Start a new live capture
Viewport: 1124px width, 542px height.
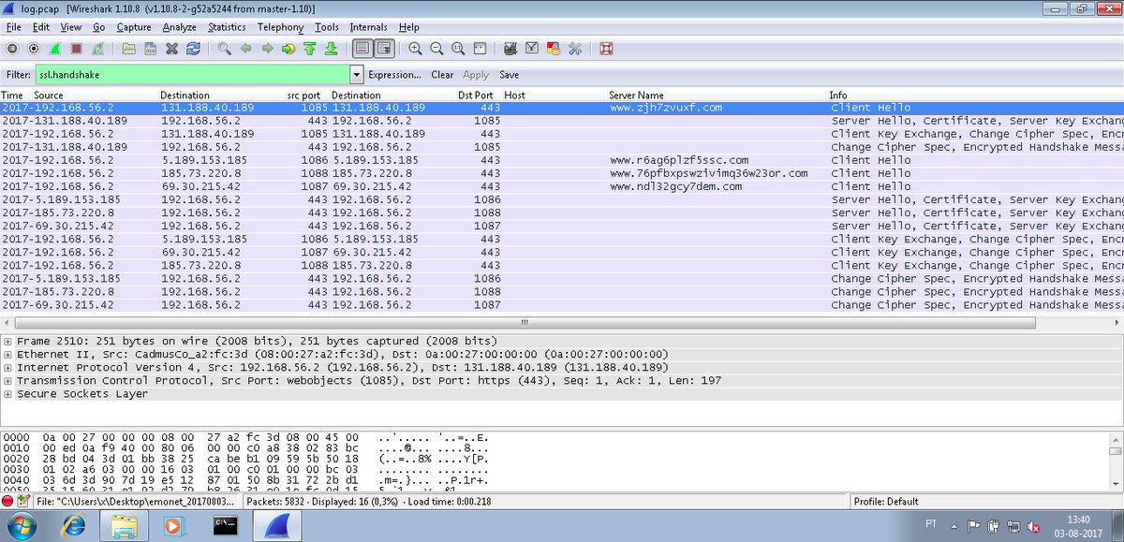click(x=52, y=48)
